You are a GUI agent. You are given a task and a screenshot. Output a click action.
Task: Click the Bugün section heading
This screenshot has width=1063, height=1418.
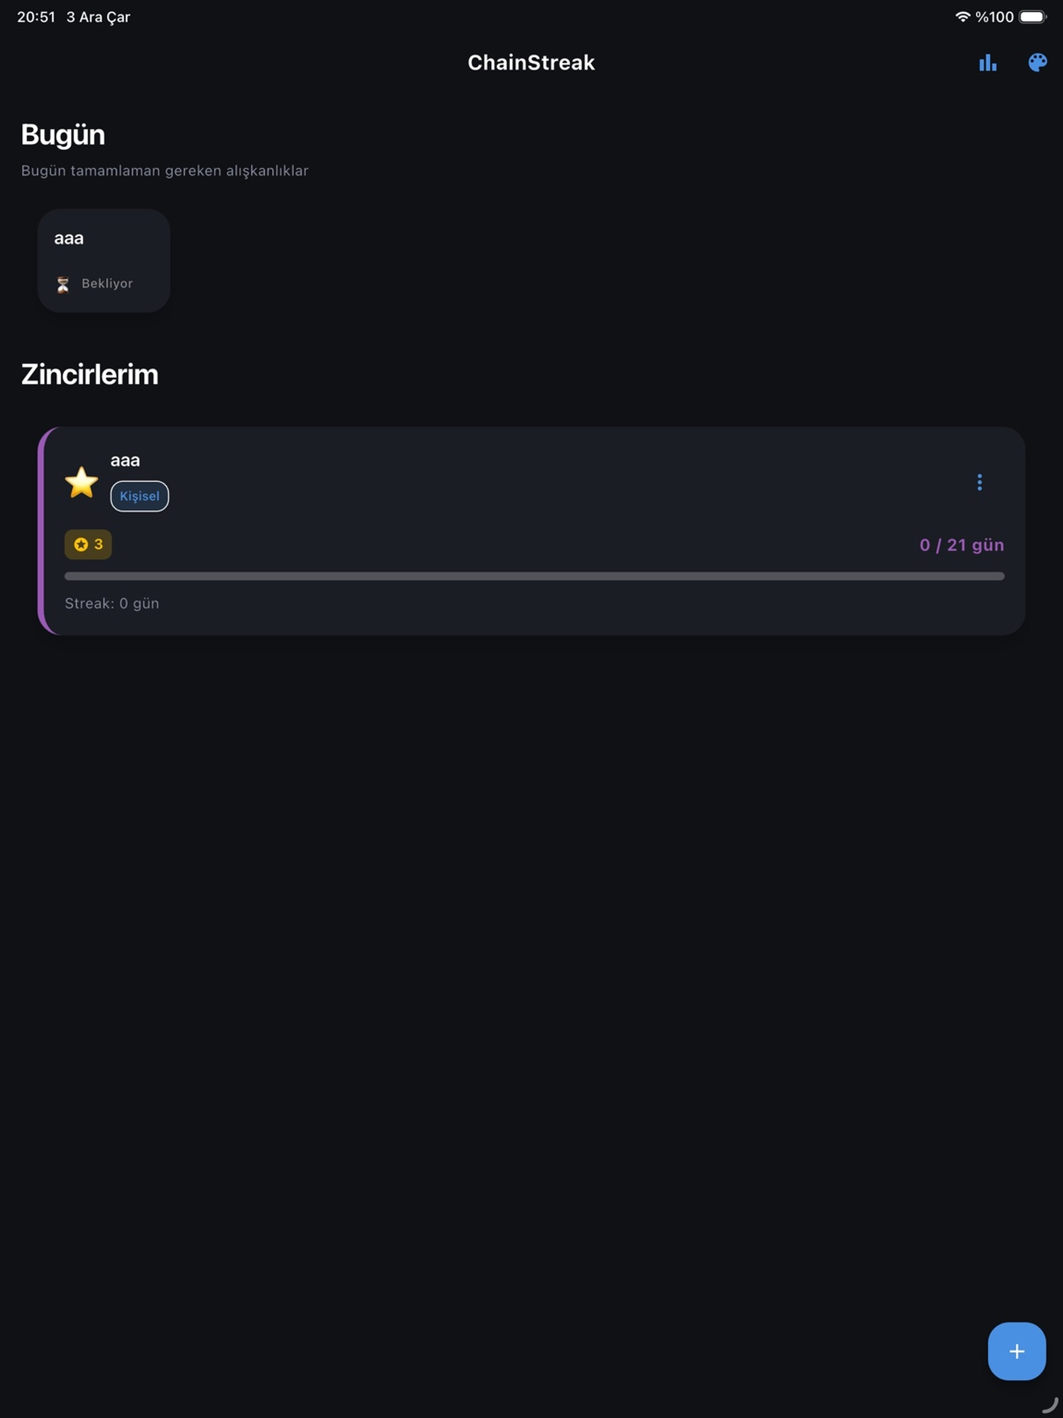coord(63,135)
